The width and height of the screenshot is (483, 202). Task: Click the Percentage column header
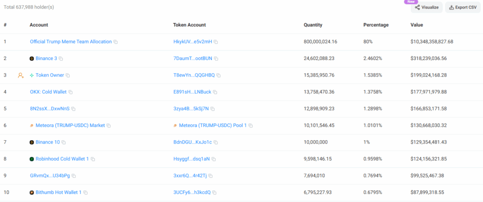point(376,25)
